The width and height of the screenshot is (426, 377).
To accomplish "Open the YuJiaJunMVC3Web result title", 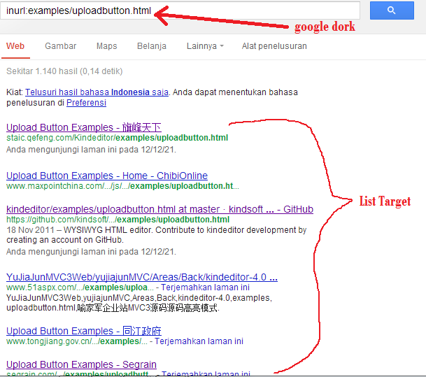I will (142, 277).
